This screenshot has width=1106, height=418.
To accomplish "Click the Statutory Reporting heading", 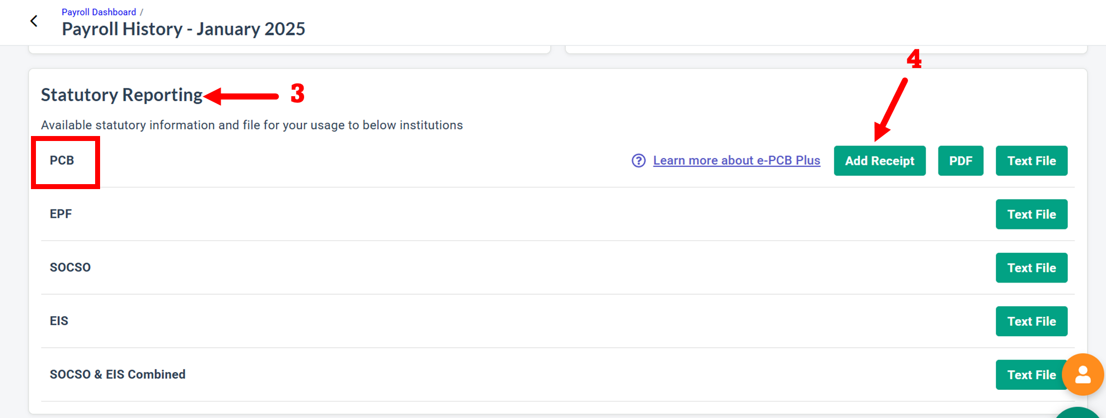I will click(122, 95).
